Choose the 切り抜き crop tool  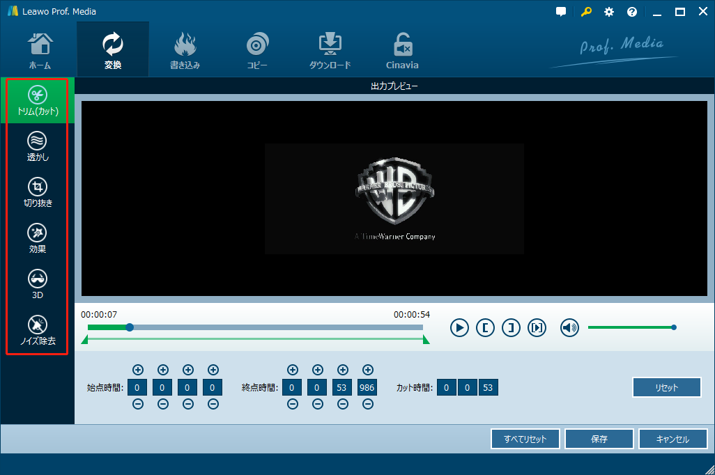click(x=38, y=193)
